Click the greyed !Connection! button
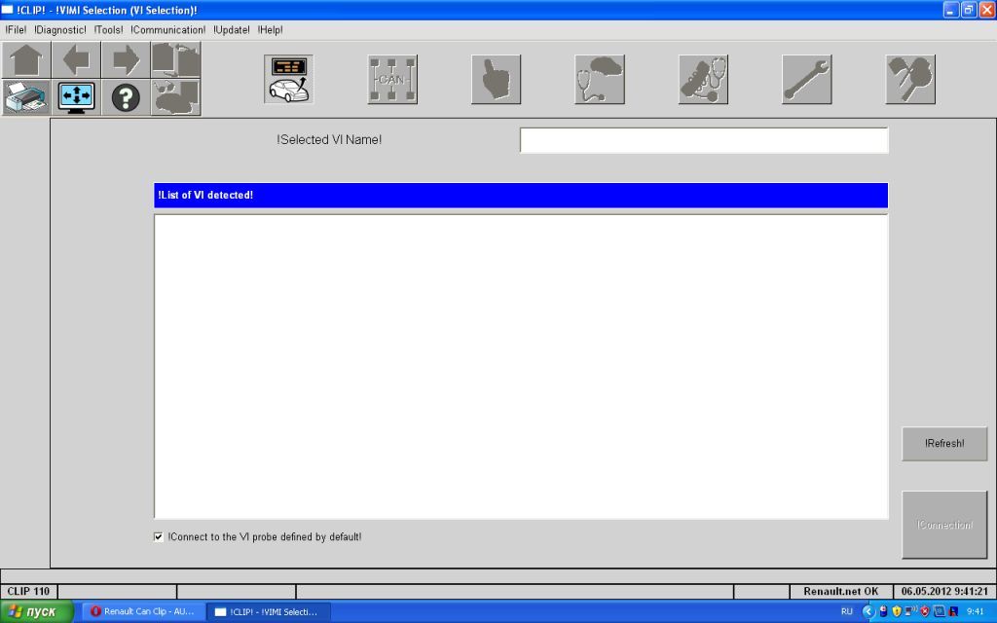Screen dimensions: 997x623 point(944,525)
